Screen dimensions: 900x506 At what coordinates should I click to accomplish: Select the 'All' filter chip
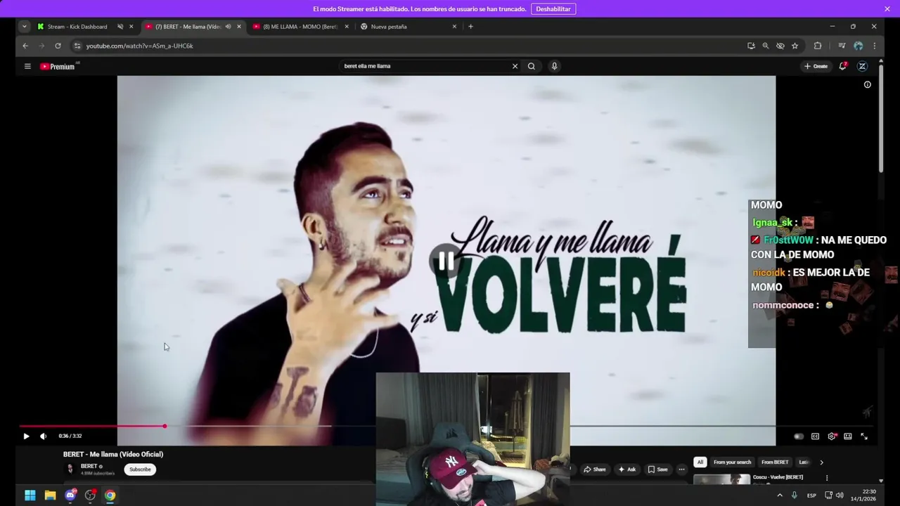tap(700, 462)
